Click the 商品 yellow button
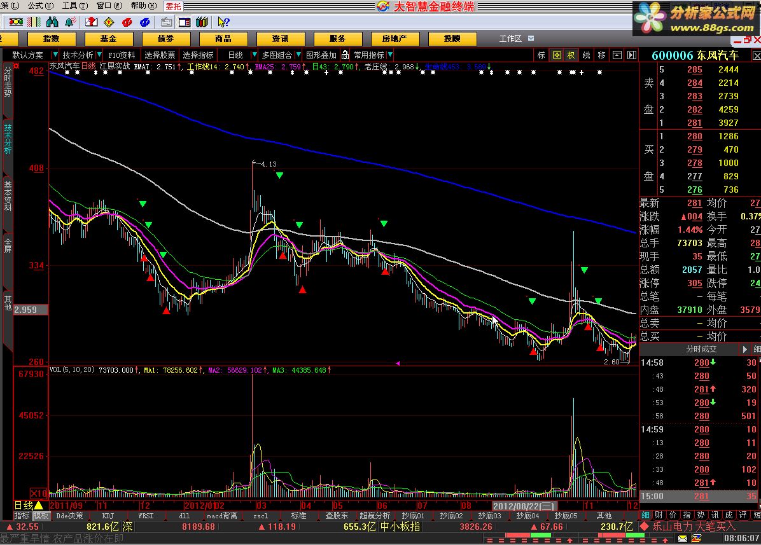The height and width of the screenshot is (545, 761). [223, 39]
